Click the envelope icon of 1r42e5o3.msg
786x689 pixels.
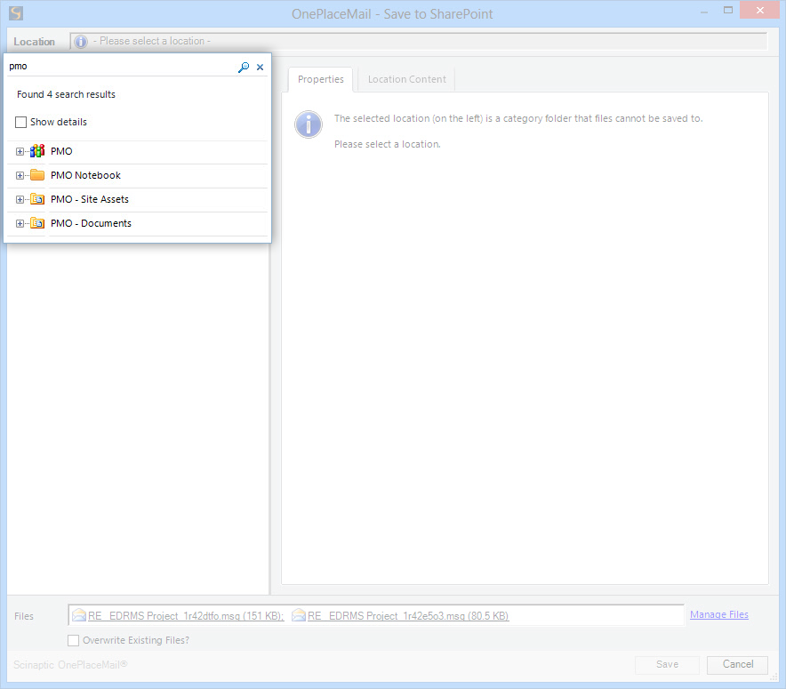coord(299,615)
